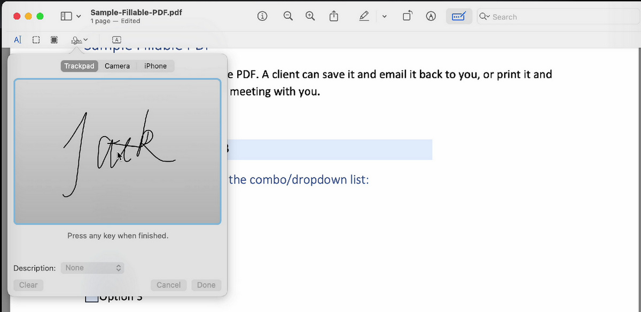Screen dimensions: 641x312
Task: Click inside the signature drawing area
Action: click(118, 151)
